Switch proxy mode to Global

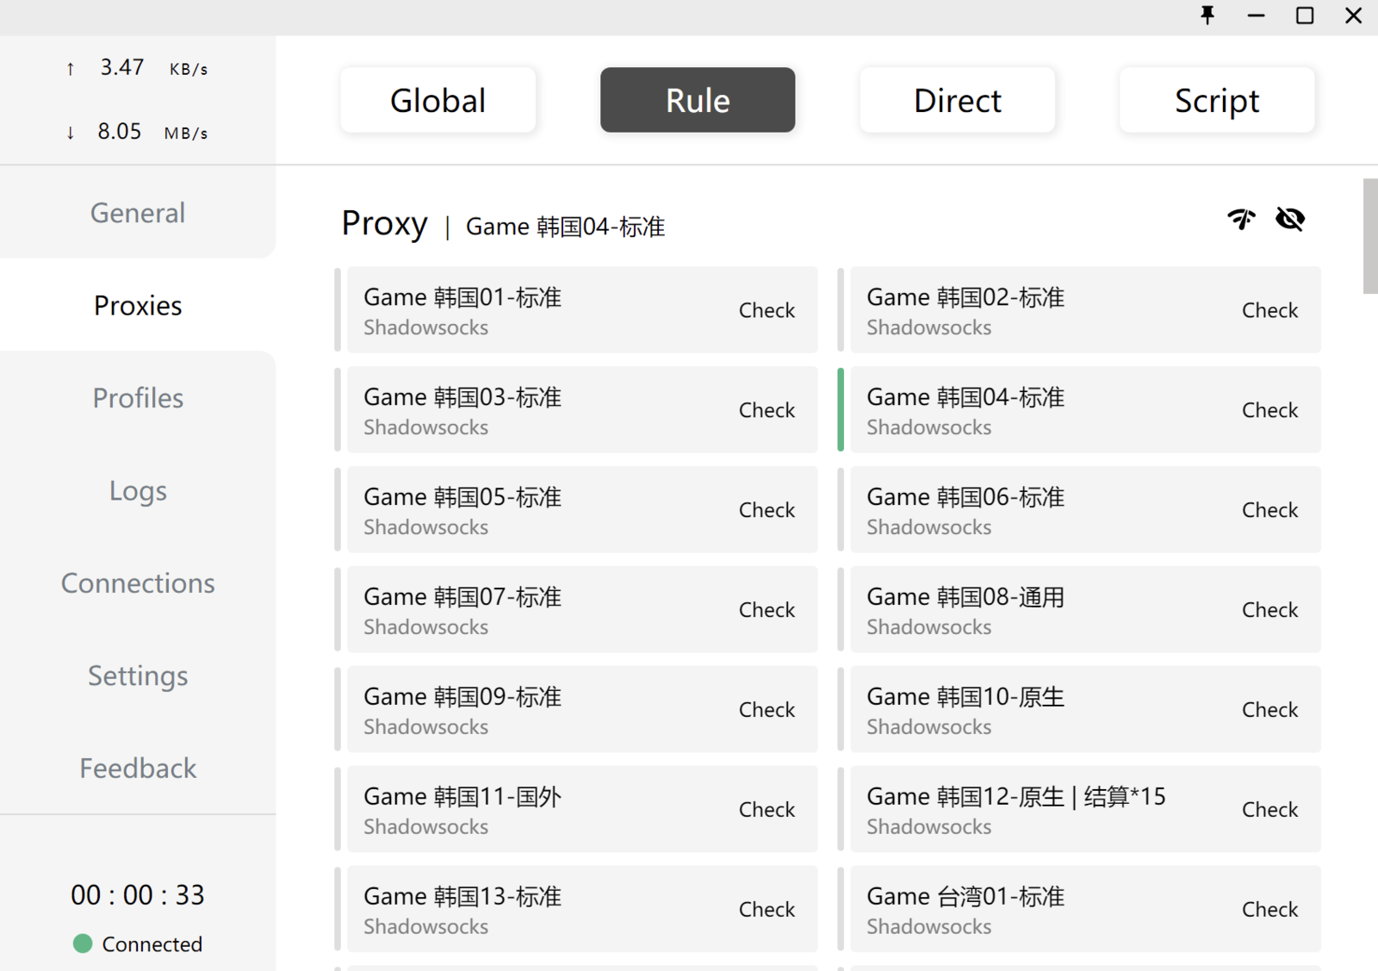pyautogui.click(x=438, y=100)
